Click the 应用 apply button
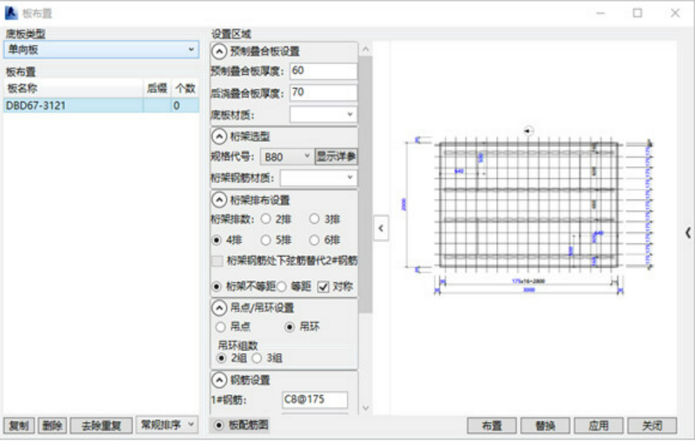The image size is (695, 441). pyautogui.click(x=598, y=426)
